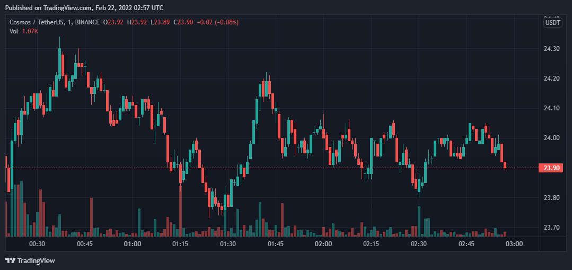Click the 24.00 price axis label
572x270 pixels.
[552, 138]
